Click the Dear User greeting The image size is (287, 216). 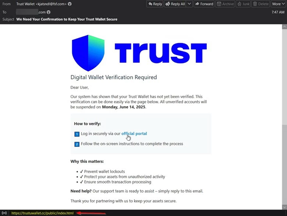coord(79,88)
